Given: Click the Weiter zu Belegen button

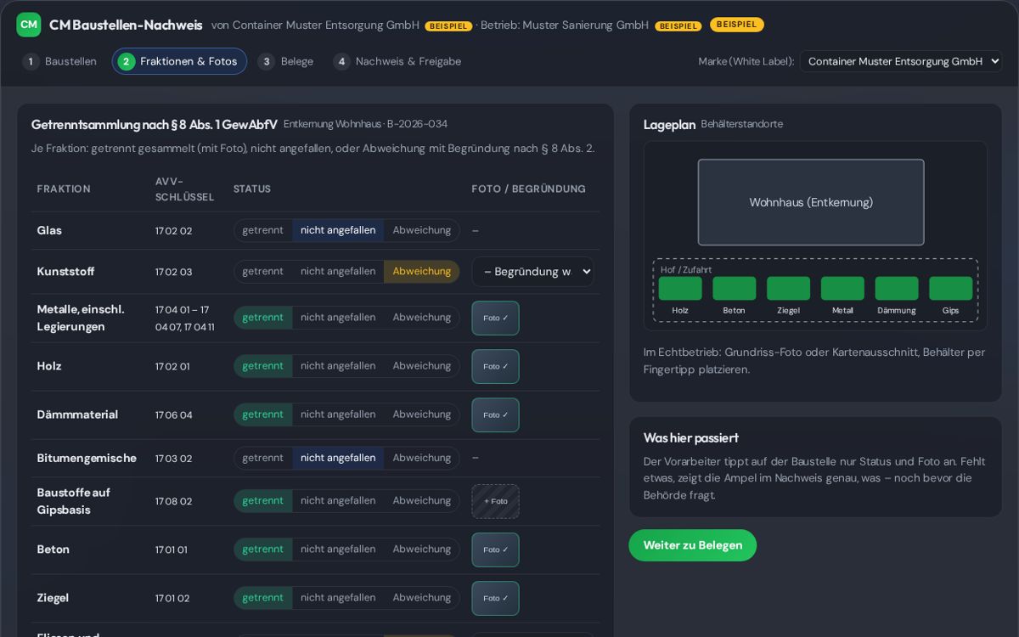Looking at the screenshot, I should click(693, 545).
